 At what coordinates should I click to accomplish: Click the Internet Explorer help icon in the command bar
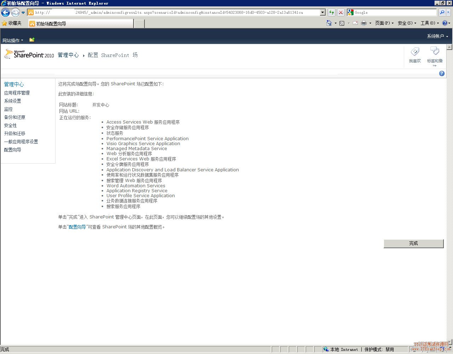tap(445, 23)
